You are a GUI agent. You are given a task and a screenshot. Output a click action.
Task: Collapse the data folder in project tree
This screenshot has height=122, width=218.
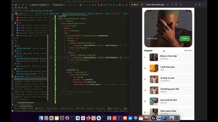click(x=17, y=46)
